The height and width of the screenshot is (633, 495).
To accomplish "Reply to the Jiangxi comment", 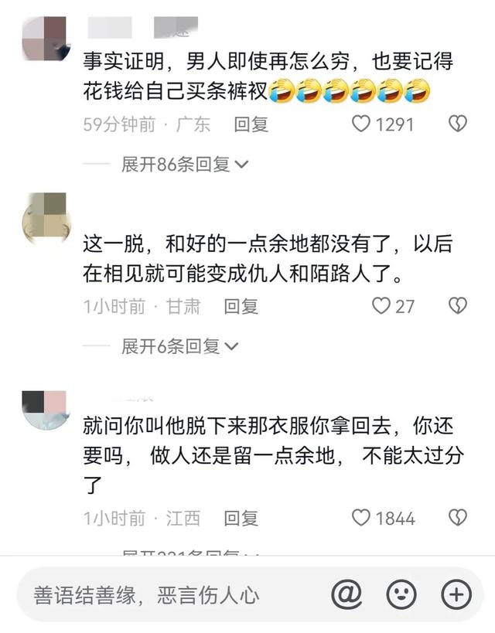I will pyautogui.click(x=241, y=519).
